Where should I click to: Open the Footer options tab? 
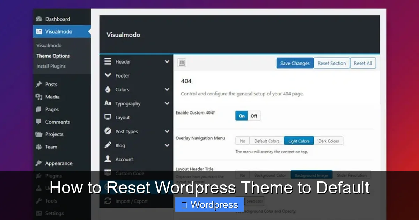point(136,76)
